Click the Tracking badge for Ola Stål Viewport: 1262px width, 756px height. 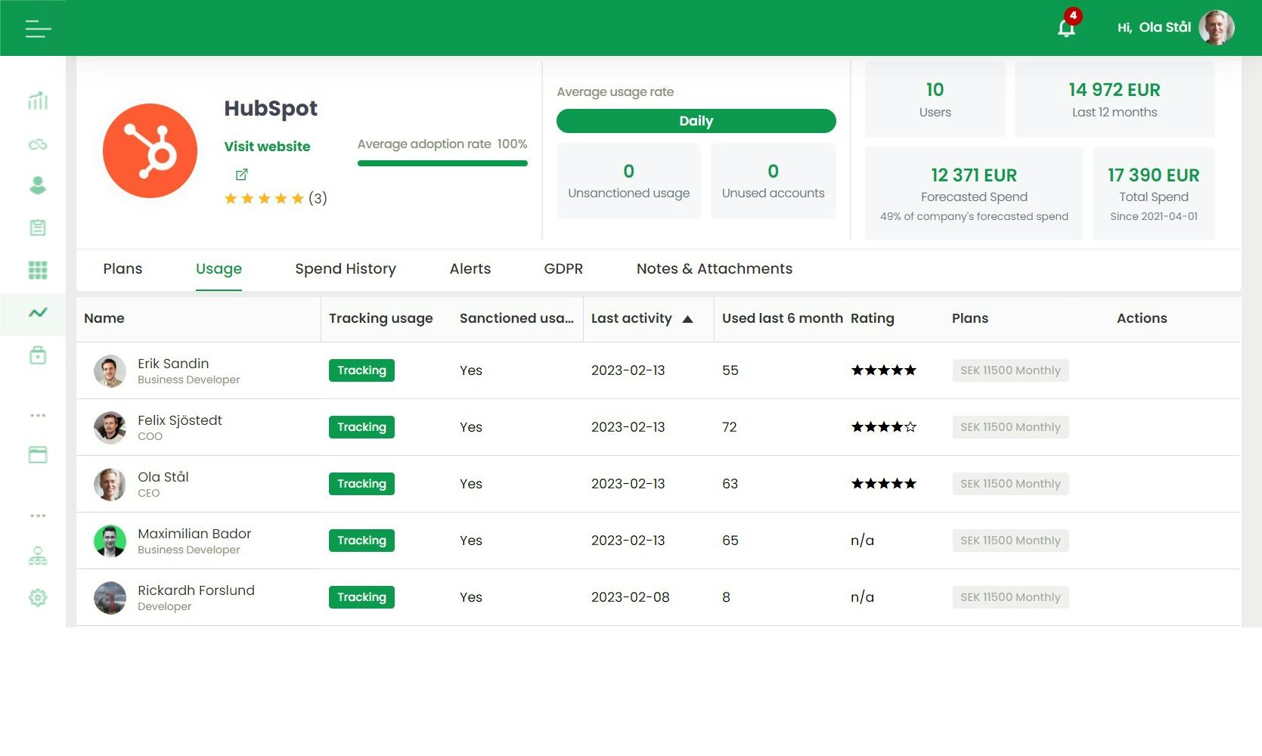[x=361, y=484]
